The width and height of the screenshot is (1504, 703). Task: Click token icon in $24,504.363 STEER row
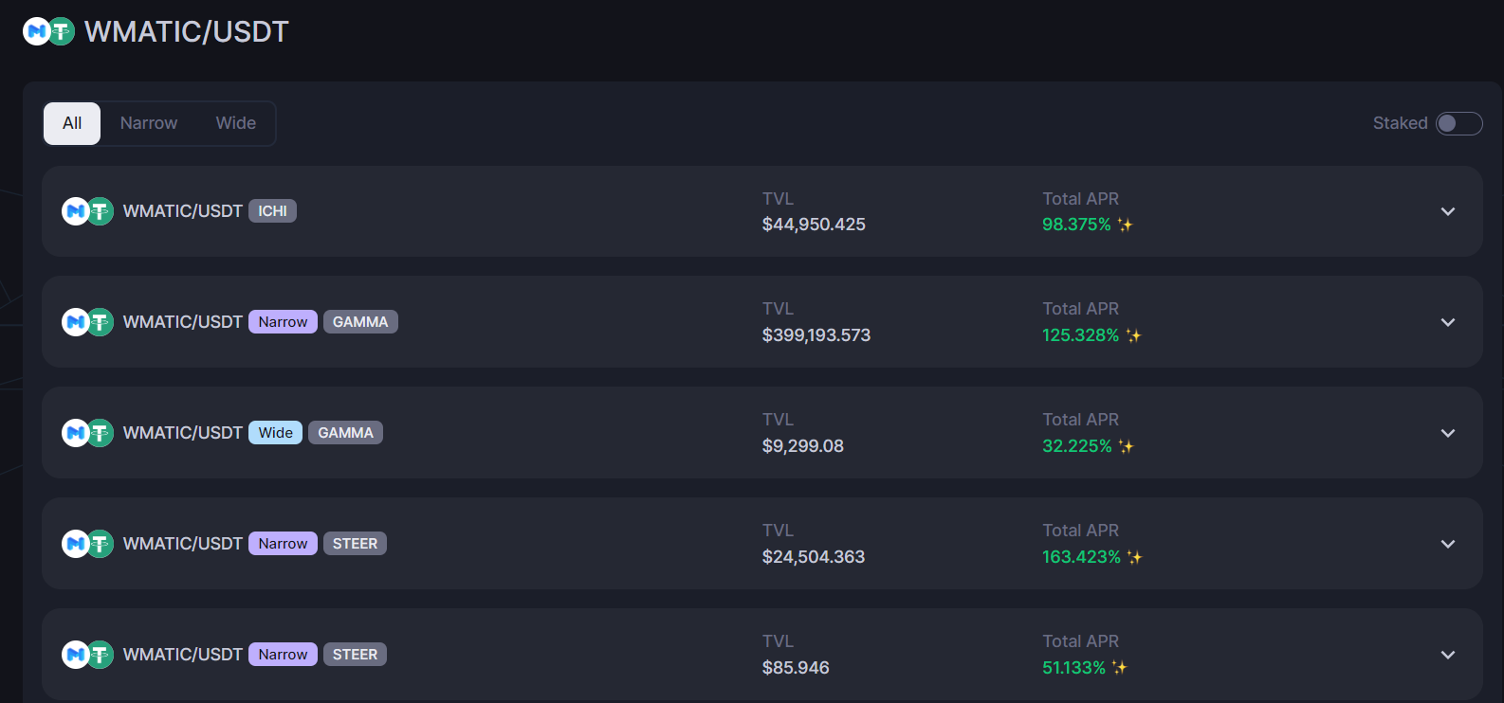87,544
